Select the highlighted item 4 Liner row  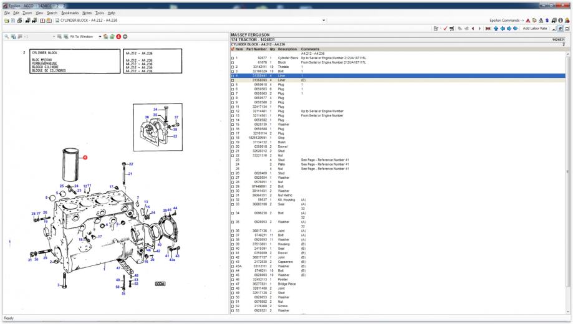(x=398, y=75)
